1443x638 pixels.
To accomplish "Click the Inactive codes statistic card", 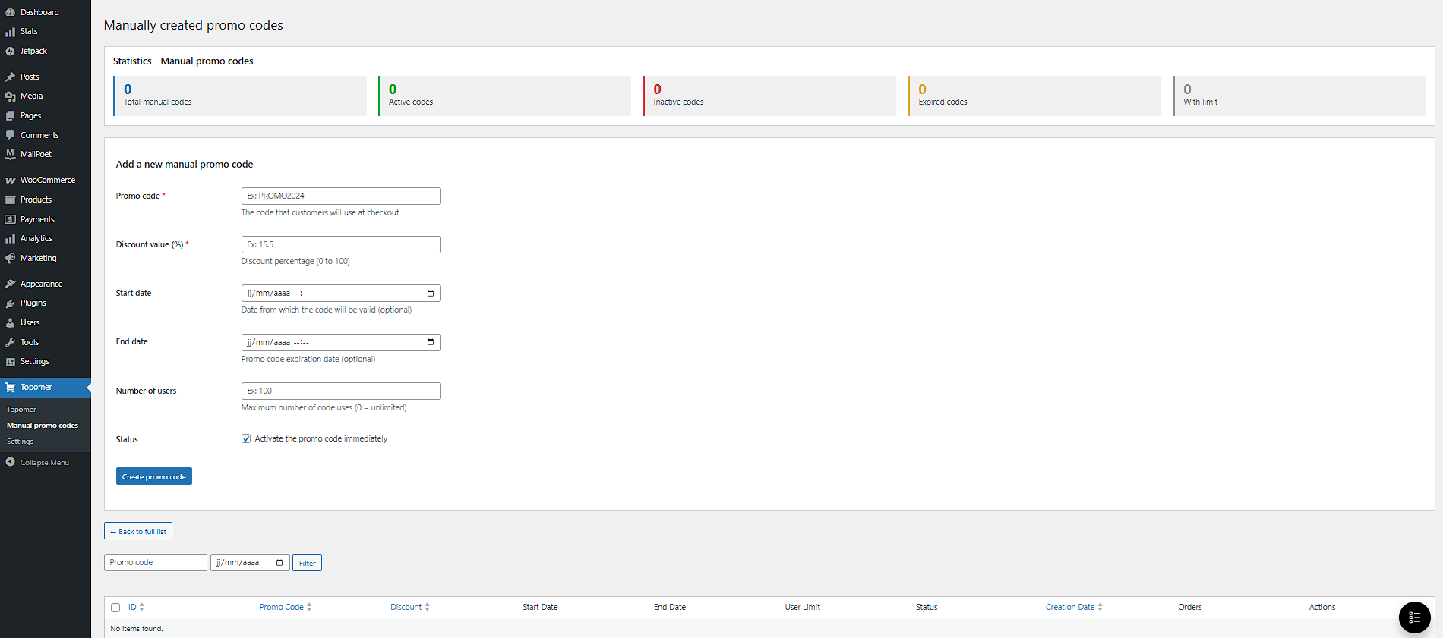I will [x=769, y=96].
